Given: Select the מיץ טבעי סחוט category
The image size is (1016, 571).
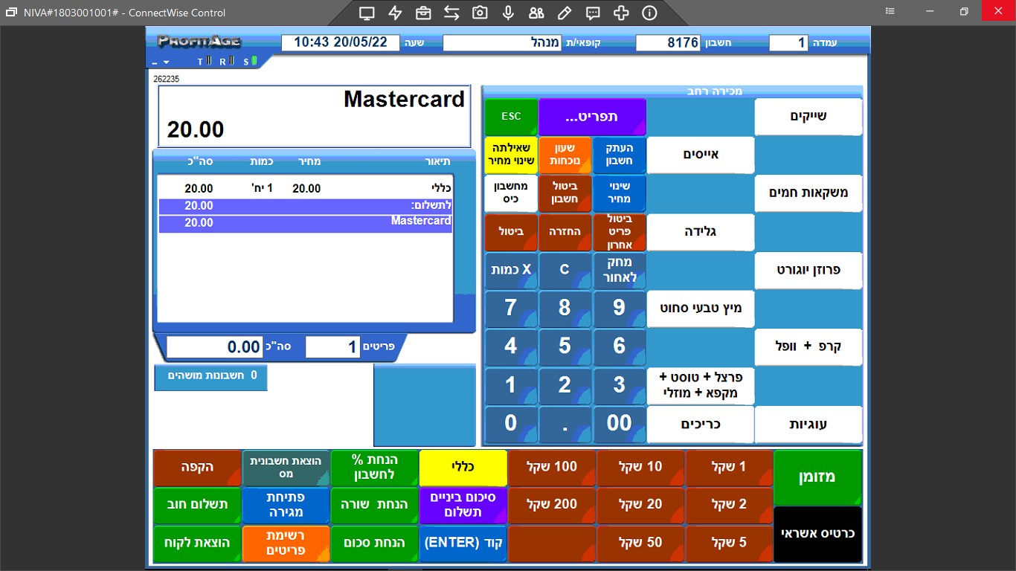Looking at the screenshot, I should click(x=701, y=309).
